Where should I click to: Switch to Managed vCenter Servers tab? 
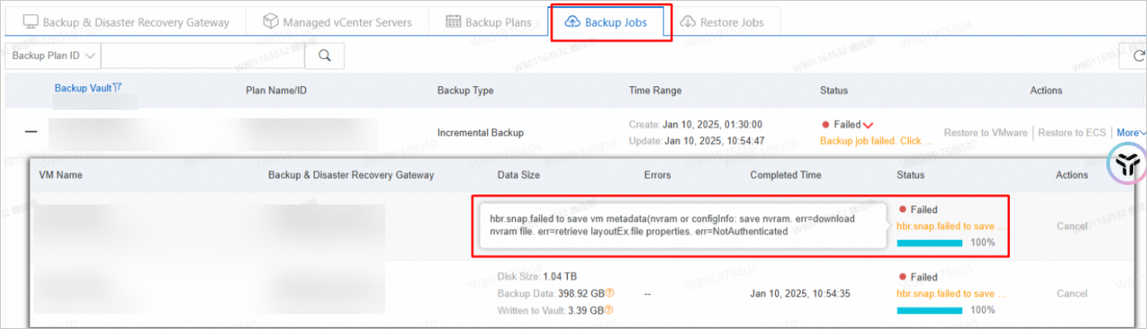[x=338, y=22]
